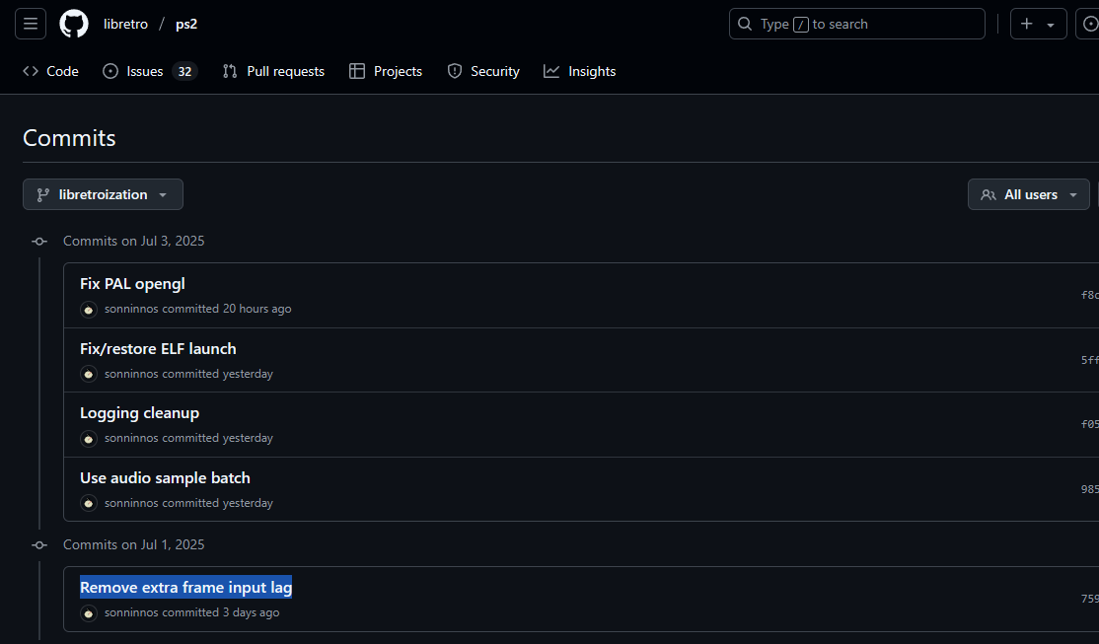Click the Issues circle icon
Screen dimensions: 1099x644
110,71
